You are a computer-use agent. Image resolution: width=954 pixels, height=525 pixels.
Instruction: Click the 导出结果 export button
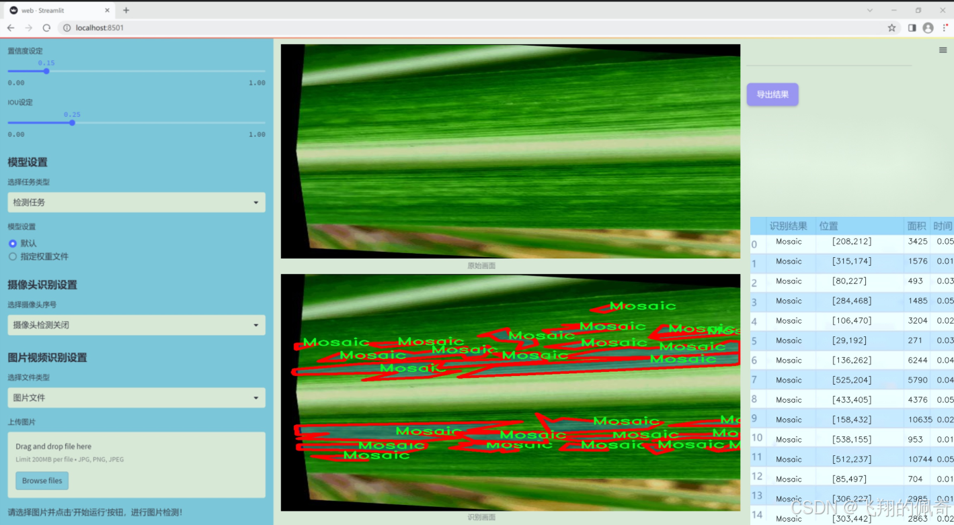coord(772,95)
